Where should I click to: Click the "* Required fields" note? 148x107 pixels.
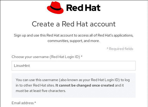click(120, 49)
